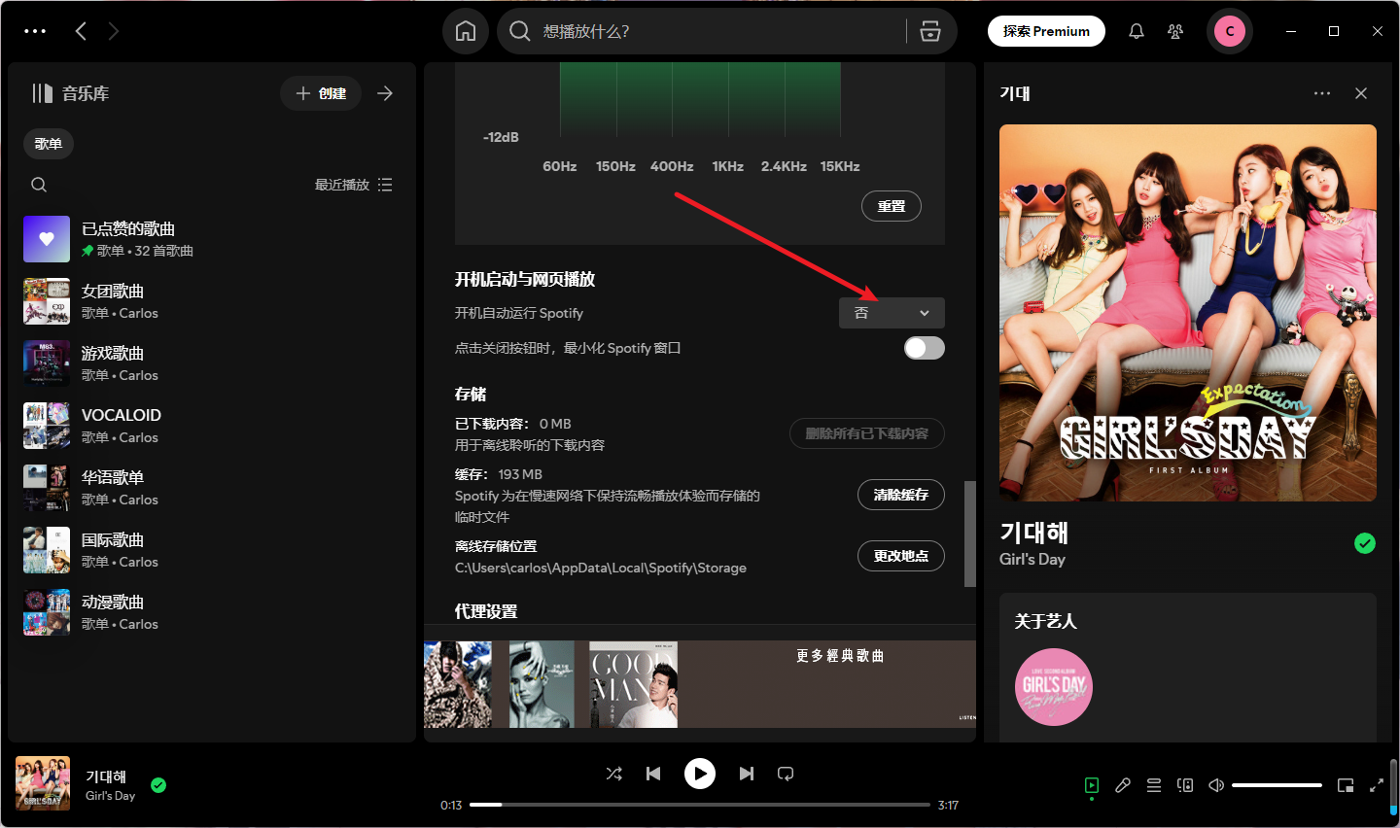Open the 最近播放 sort dropdown
Viewport: 1400px width, 828px height.
[x=354, y=185]
